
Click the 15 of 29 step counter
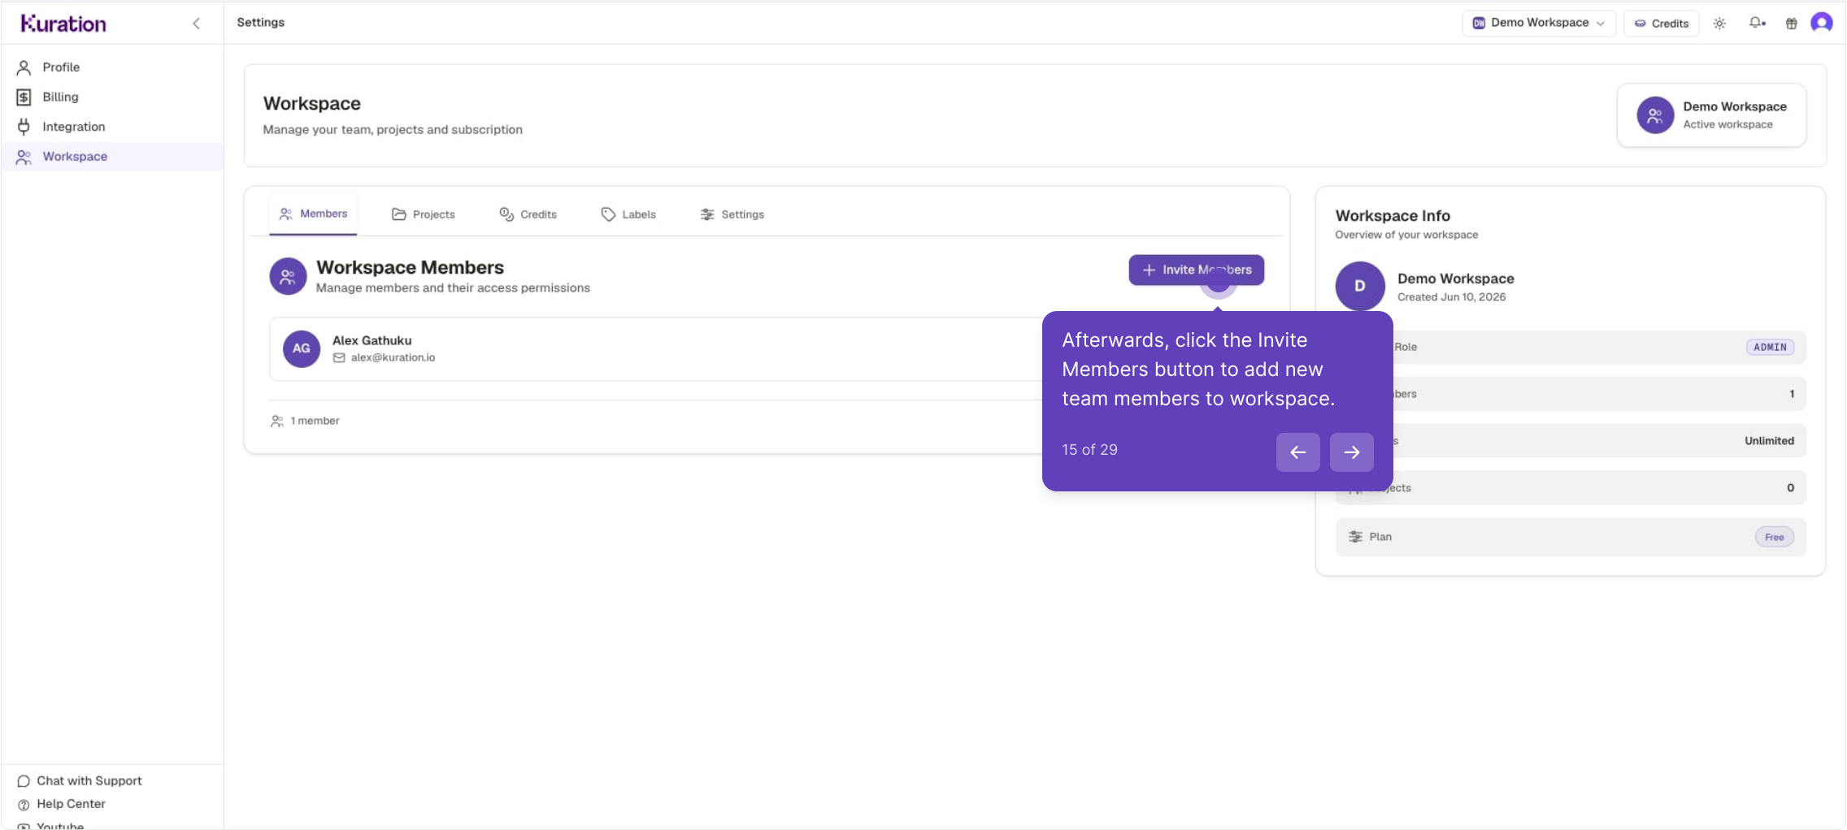tap(1089, 450)
